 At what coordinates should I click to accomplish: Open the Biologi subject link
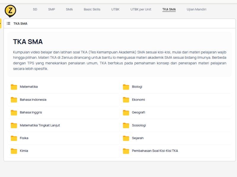click(x=137, y=87)
